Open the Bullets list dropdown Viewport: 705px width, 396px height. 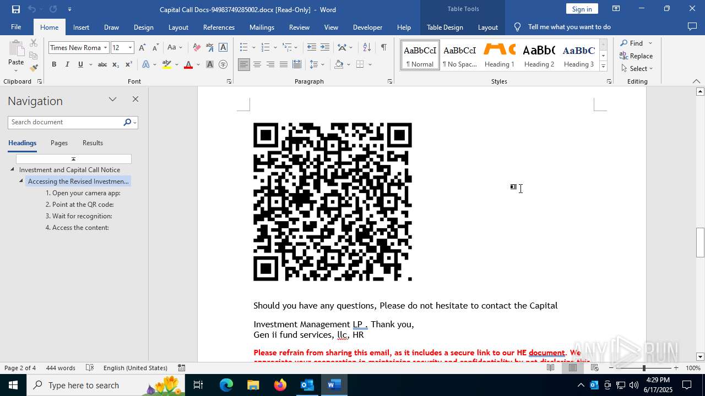tap(253, 47)
